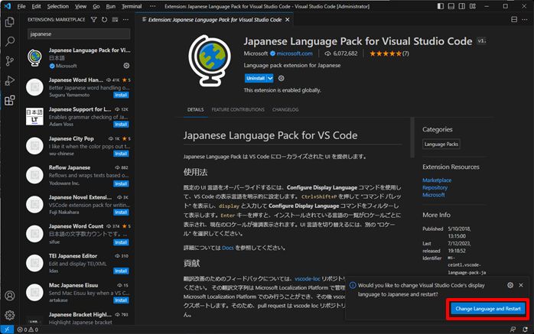534x334 pixels.
Task: Install Reflow Japanese extension
Action: pyautogui.click(x=121, y=183)
